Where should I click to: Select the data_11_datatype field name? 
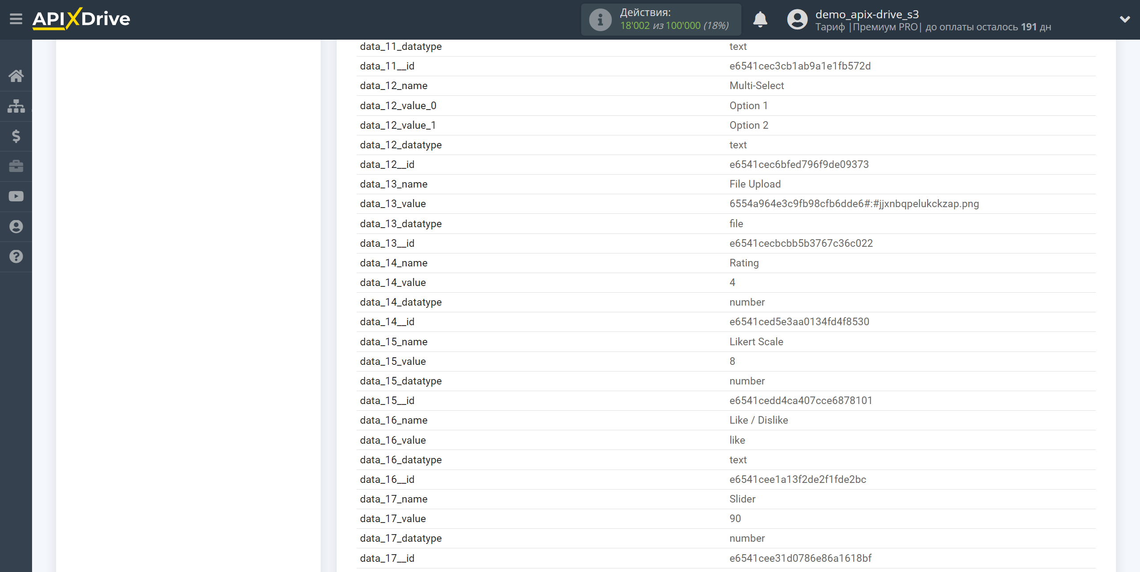(x=401, y=46)
